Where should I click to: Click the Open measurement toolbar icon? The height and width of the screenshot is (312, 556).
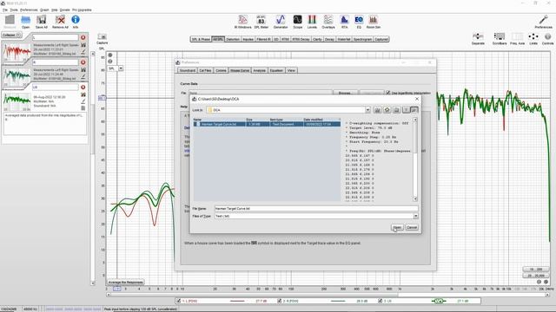coord(25,21)
